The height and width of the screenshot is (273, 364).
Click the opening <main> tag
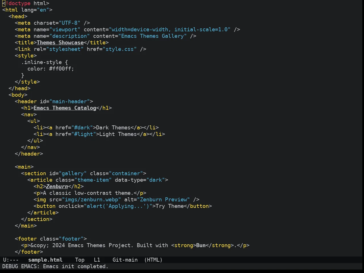pos(24,167)
